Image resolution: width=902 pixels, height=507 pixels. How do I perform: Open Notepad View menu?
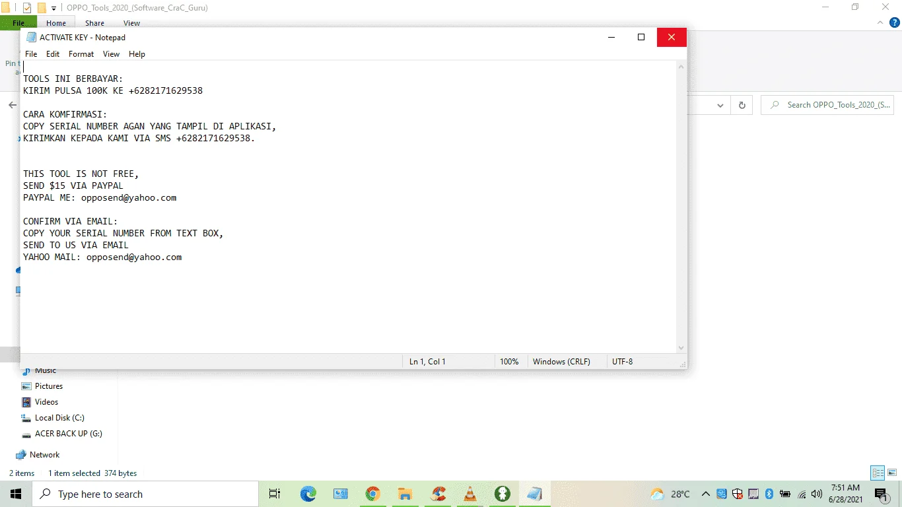111,54
